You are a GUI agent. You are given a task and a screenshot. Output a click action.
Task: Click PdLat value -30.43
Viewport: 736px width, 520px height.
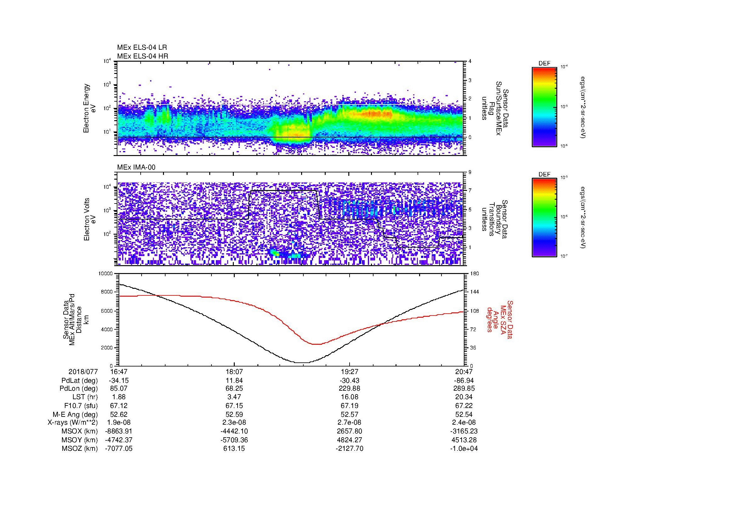pyautogui.click(x=349, y=381)
